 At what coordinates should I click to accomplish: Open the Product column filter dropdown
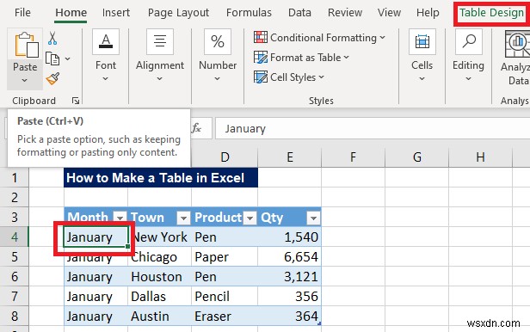pos(250,218)
